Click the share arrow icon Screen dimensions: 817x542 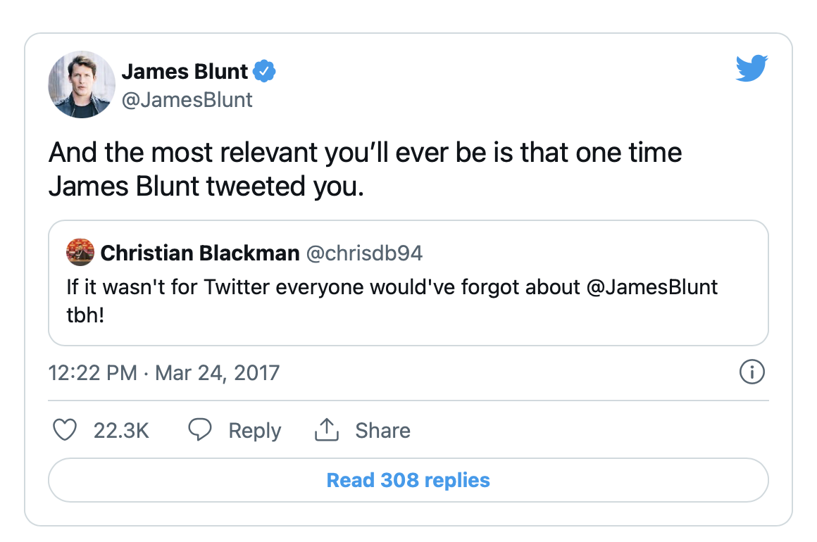pos(327,430)
